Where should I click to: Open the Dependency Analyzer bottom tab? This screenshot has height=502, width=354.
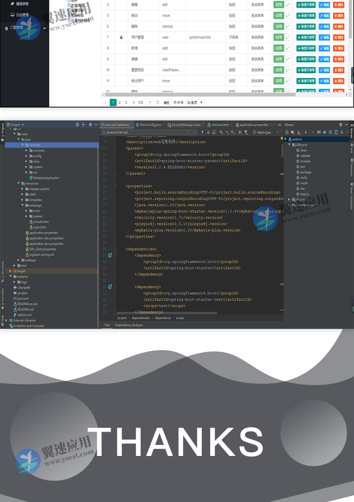129,325
